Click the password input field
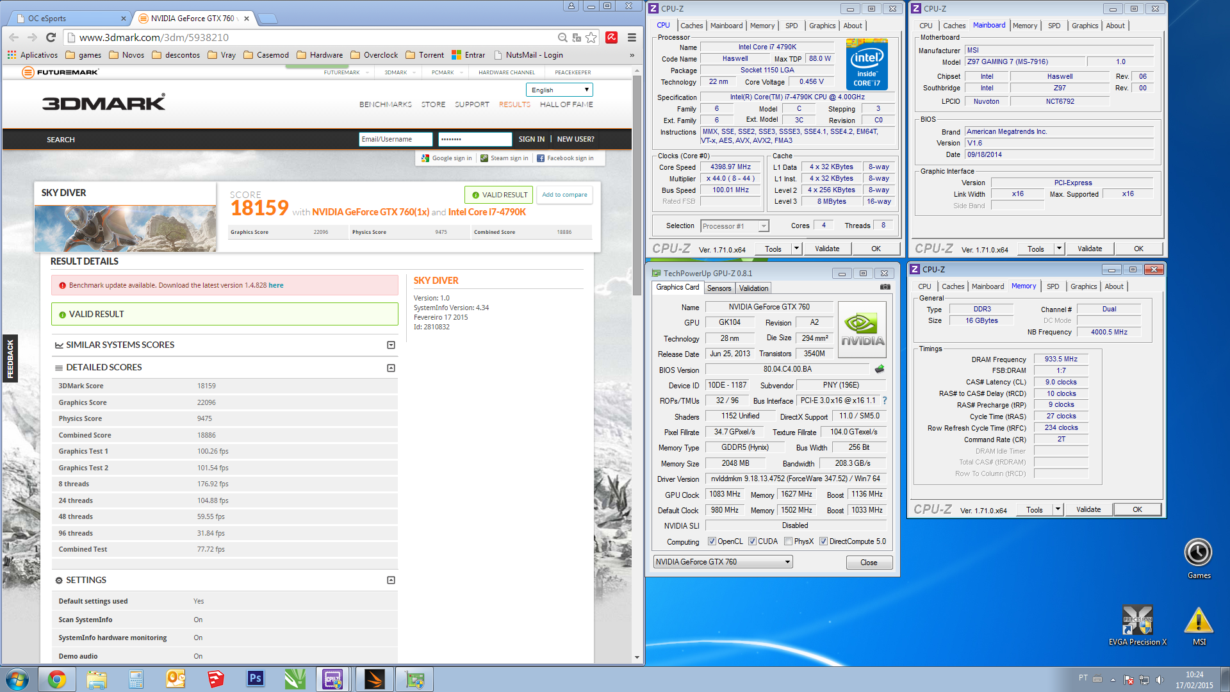1230x692 pixels. tap(475, 139)
